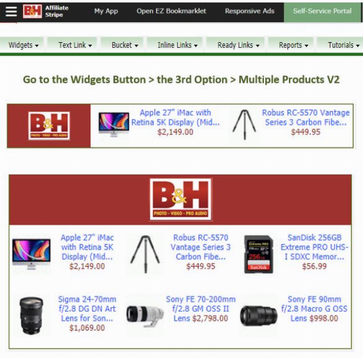
Task: Click the large B&H Photo Video logo
Action: [180, 199]
